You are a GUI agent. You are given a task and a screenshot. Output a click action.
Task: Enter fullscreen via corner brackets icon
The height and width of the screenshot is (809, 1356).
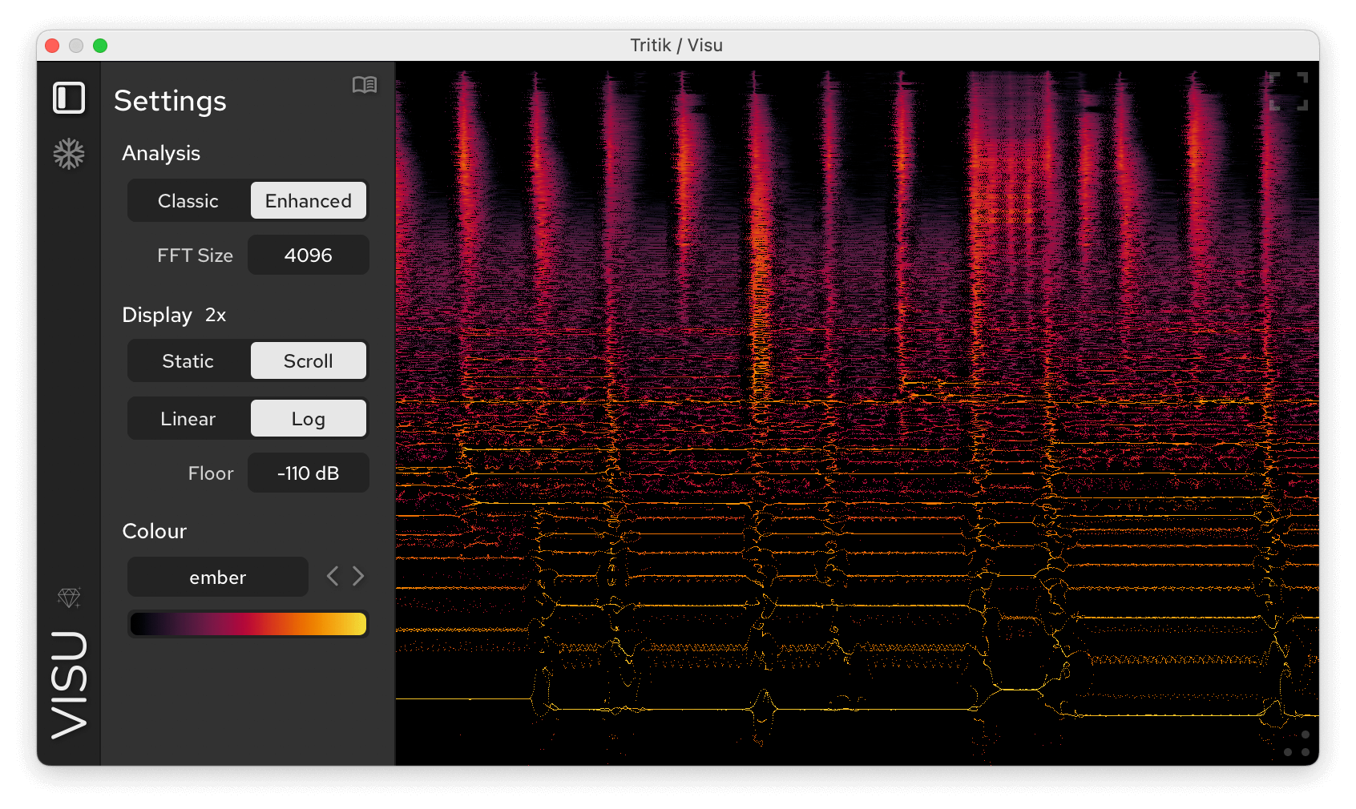[1289, 91]
